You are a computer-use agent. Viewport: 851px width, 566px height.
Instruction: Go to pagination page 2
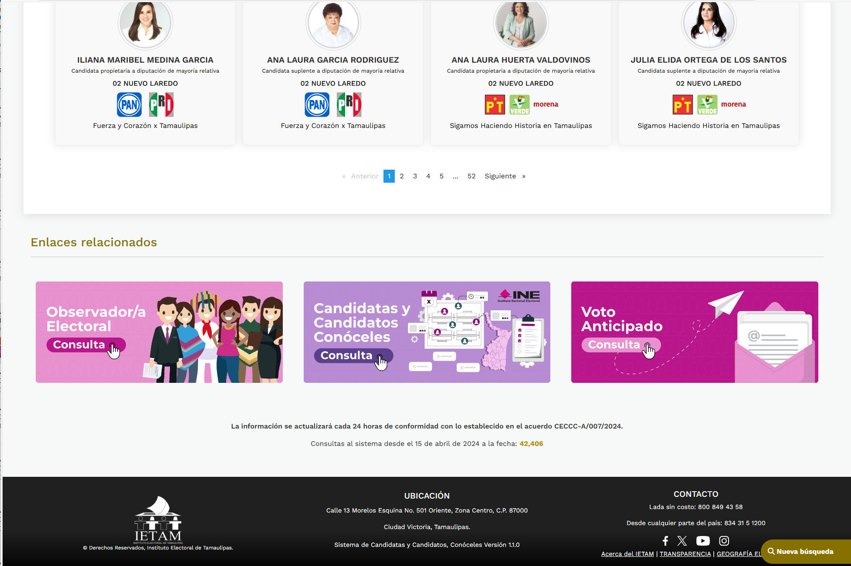tap(402, 176)
